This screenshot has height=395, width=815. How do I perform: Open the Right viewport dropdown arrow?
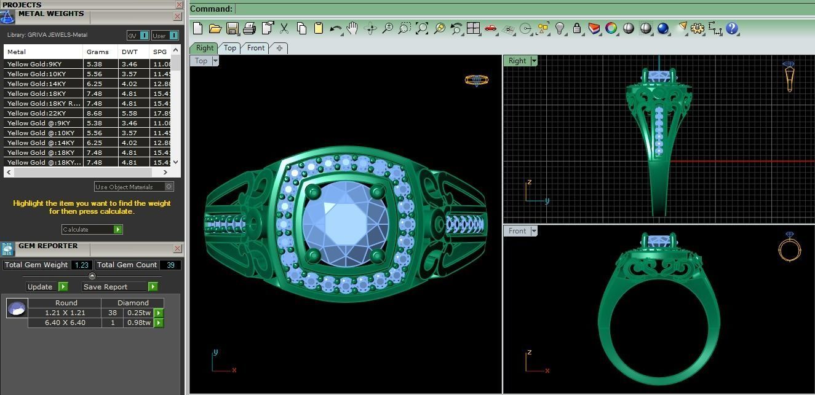point(534,61)
